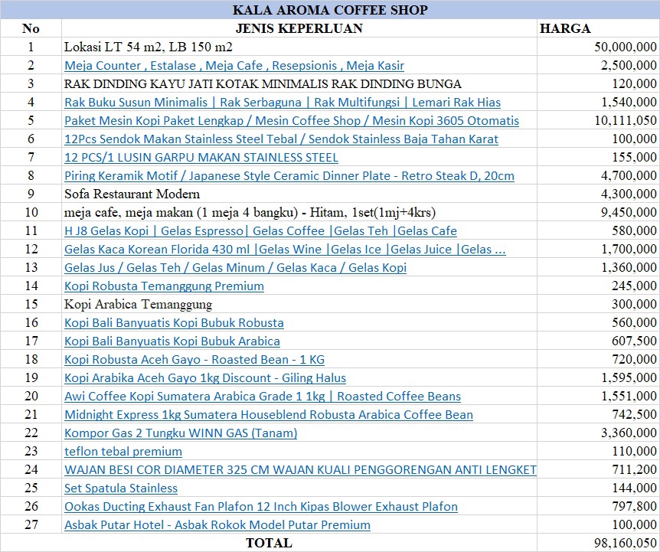Select the price 580,000
Screen dimensions: 660x552
pos(598,230)
